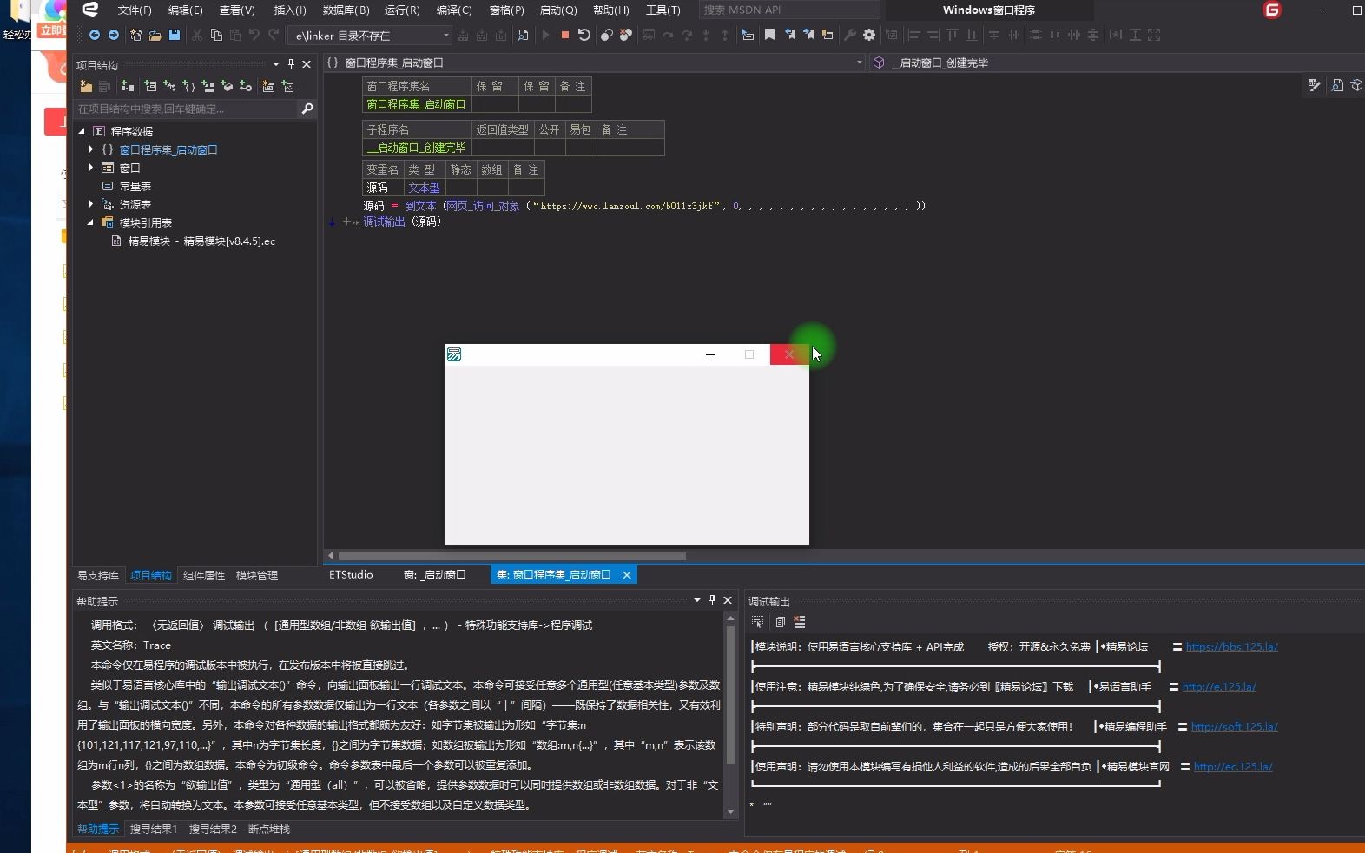Image resolution: width=1365 pixels, height=853 pixels.
Task: Open the wrench tools icon
Action: [x=850, y=35]
